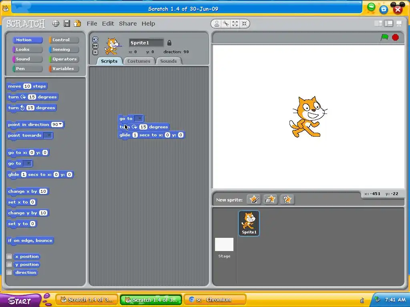Click the 7:41 AM system clock
Screen dimensions: 410x307
395,300
